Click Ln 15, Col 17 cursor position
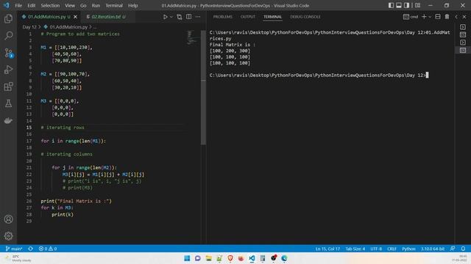 (x=327, y=249)
